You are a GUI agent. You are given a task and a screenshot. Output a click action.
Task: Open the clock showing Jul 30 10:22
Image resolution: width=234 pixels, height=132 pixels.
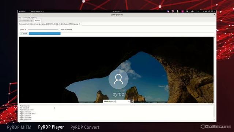point(117,11)
